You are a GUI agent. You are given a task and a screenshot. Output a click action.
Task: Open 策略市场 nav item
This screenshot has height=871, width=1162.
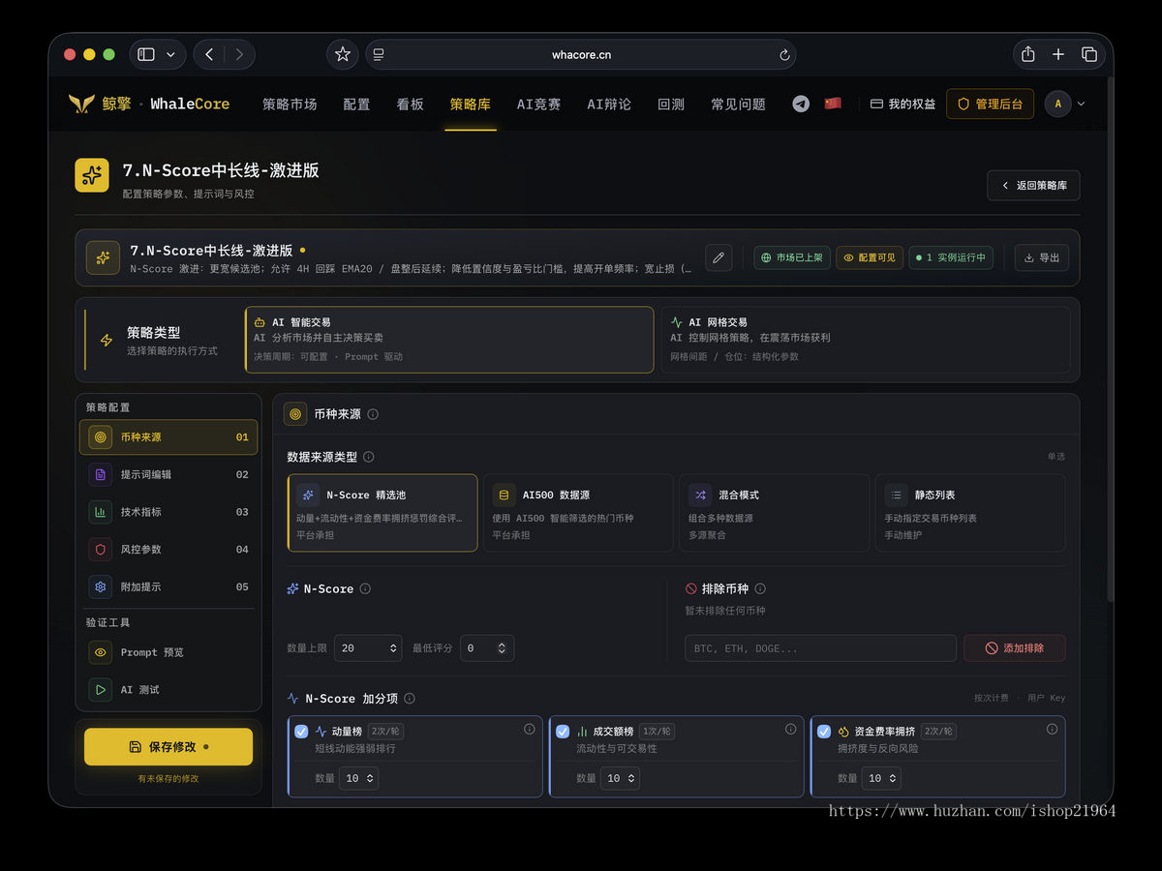(x=290, y=104)
